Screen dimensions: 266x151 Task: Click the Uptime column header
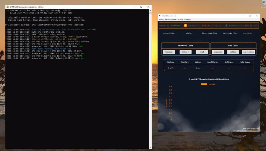198,62
